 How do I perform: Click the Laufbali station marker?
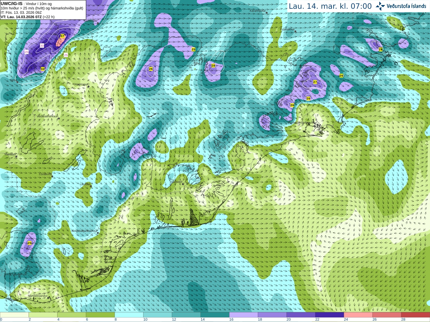91,186
